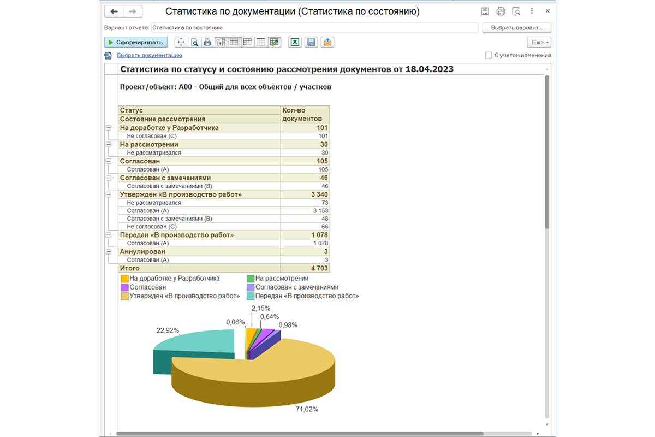The width and height of the screenshot is (655, 437).
Task: Click violet Согласован с замечаниями legend swatch
Action: pyautogui.click(x=251, y=287)
